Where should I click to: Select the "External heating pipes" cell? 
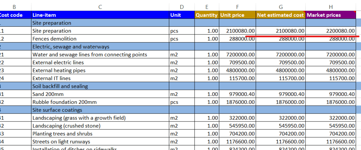(x=100, y=70)
